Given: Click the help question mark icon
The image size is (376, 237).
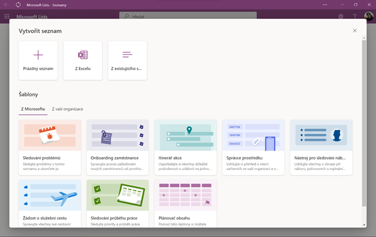Looking at the screenshot, I should (354, 16).
